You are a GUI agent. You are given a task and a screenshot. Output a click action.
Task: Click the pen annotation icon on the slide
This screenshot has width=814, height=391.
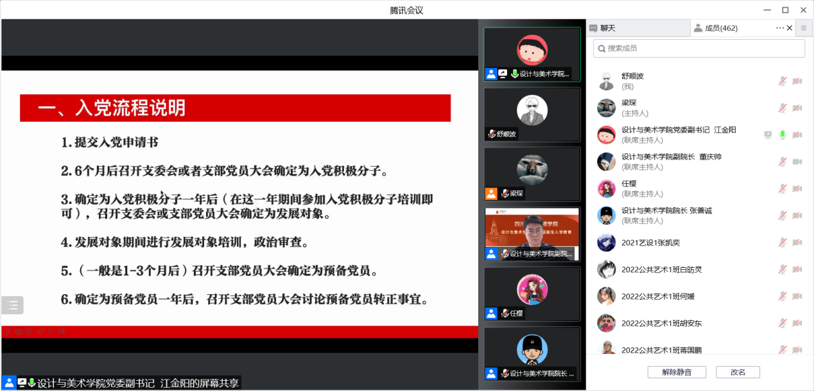(8, 331)
